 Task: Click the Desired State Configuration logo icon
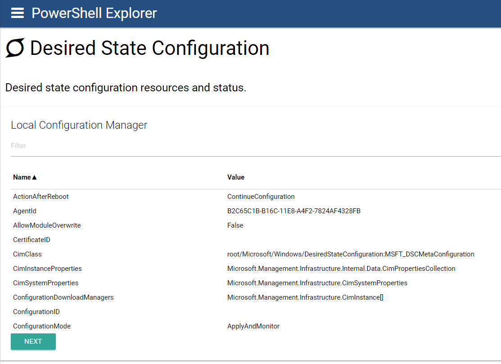coord(15,48)
